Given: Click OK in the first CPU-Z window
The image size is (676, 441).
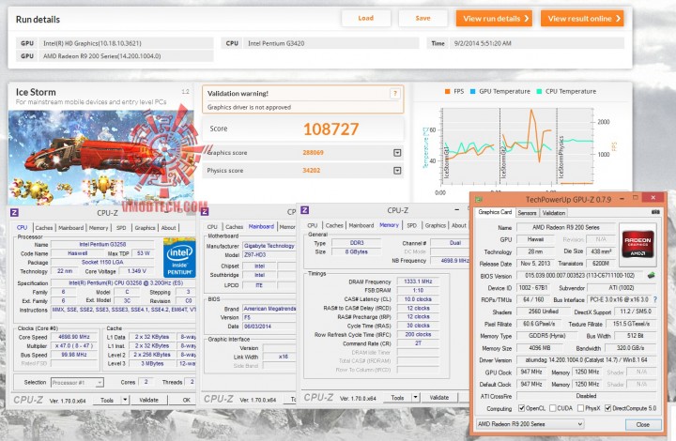Looking at the screenshot, I should point(186,400).
